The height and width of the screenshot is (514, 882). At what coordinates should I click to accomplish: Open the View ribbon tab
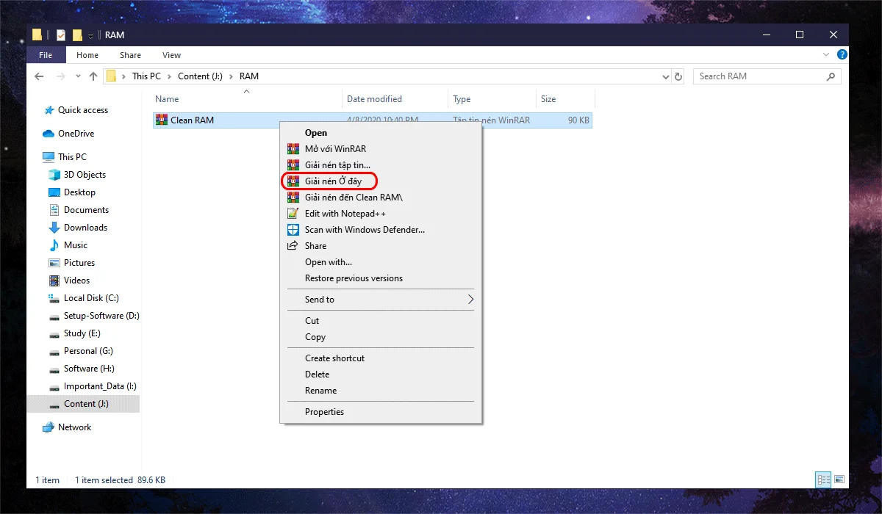tap(171, 55)
